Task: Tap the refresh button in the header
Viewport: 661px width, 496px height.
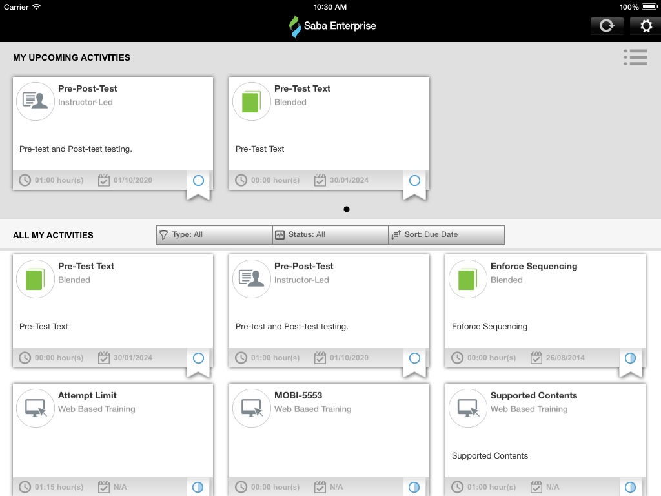Action: (x=606, y=26)
